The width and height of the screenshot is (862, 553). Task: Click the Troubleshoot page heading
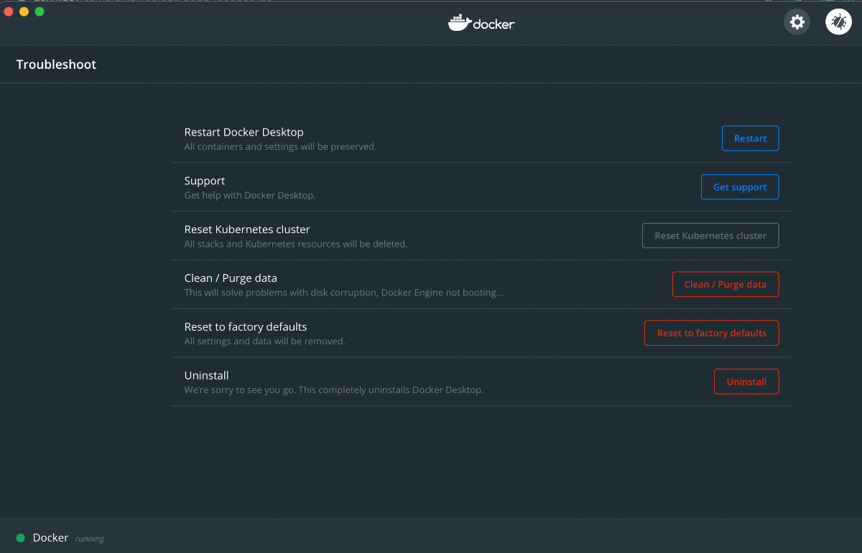coord(56,65)
